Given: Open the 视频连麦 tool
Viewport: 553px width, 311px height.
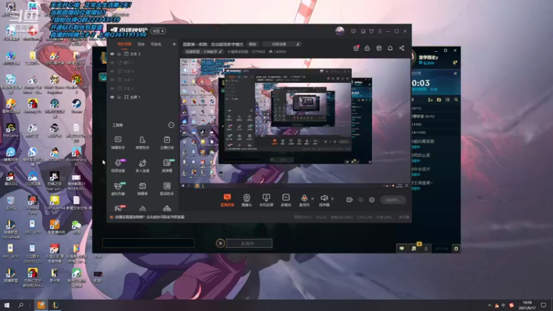Looking at the screenshot, I should click(x=118, y=165).
